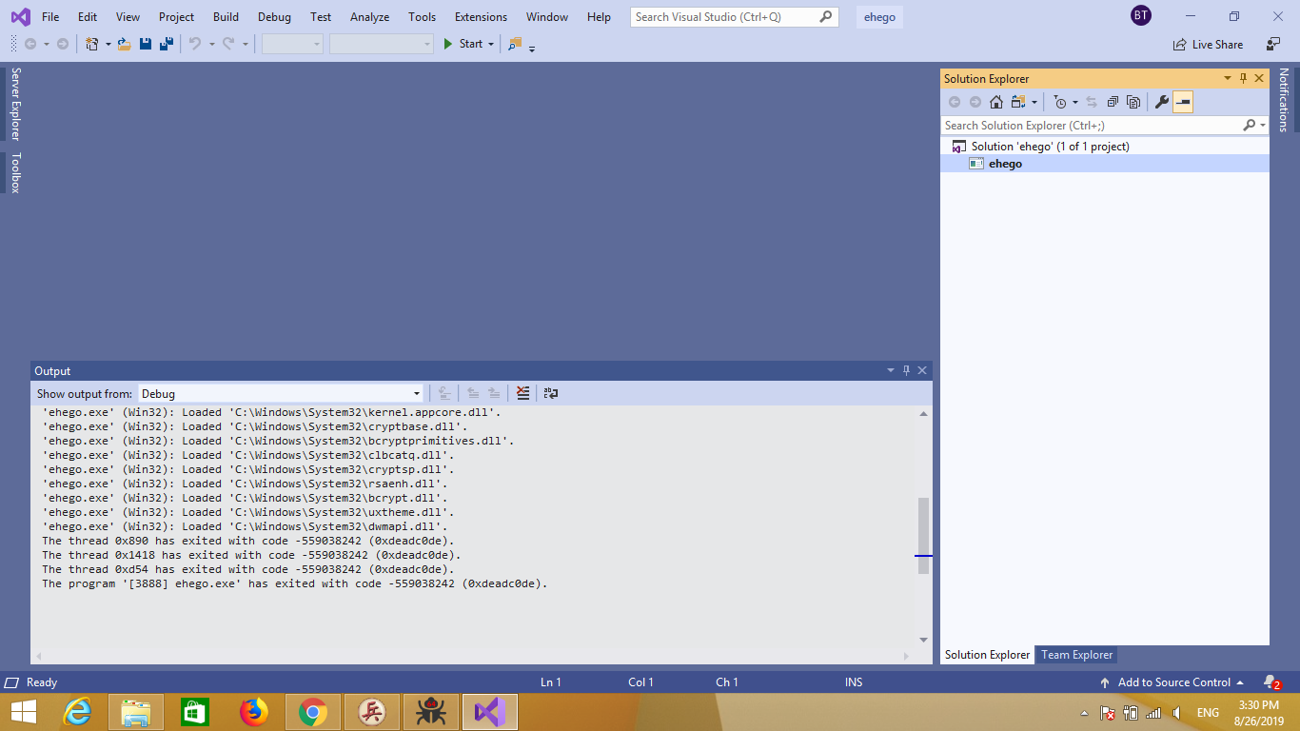Viewport: 1300px width, 731px height.
Task: Open the 'Show output from' dropdown
Action: pyautogui.click(x=416, y=394)
